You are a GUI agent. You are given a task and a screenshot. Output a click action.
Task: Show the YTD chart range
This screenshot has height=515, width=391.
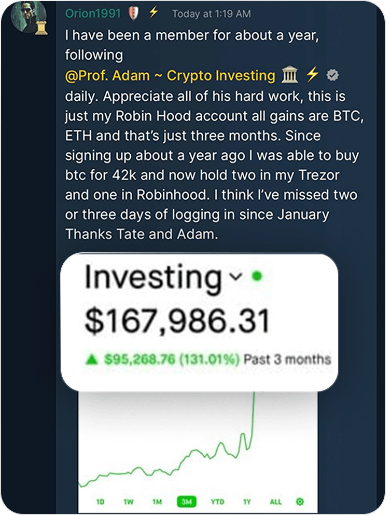[217, 502]
